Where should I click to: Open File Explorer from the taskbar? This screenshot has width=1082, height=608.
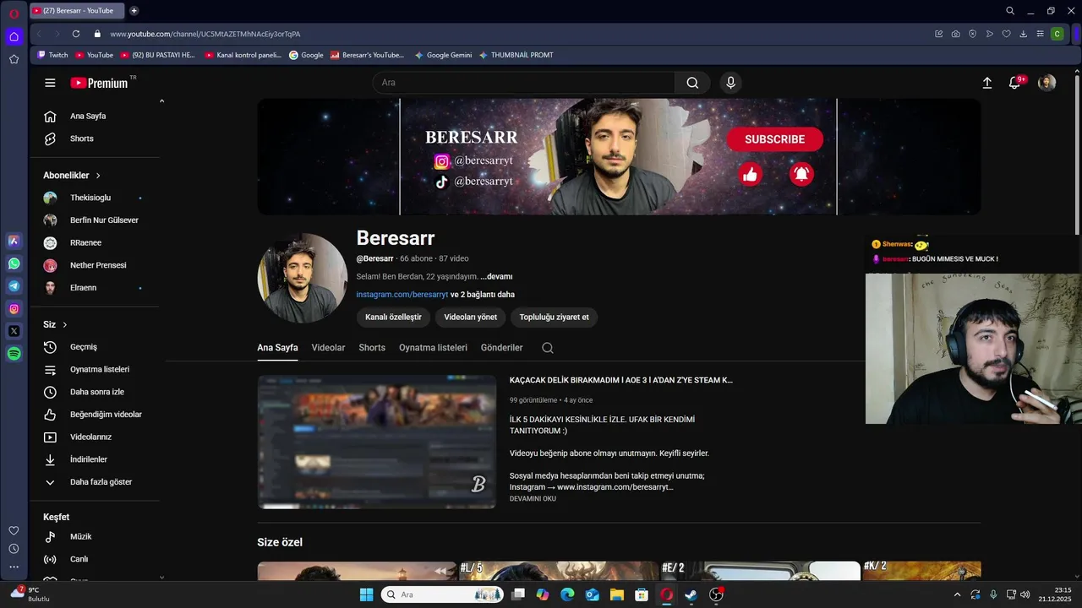tap(617, 594)
